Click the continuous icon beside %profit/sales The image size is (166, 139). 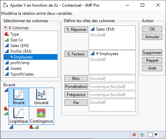coord(7,74)
